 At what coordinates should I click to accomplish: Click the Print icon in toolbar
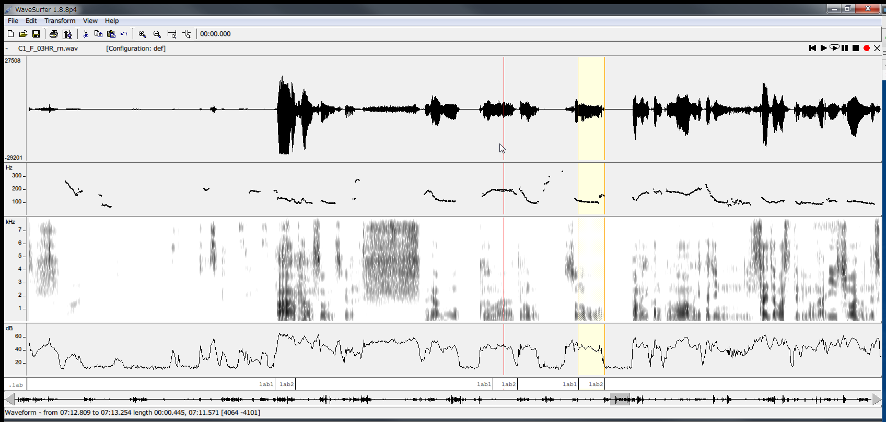click(53, 34)
